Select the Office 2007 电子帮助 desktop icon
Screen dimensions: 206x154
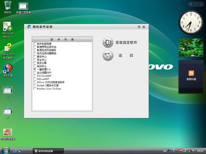coord(7,51)
